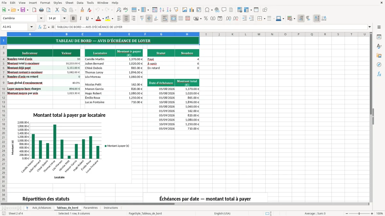Image resolution: width=385 pixels, height=216 pixels.
Task: Open Find & Replace icon
Action: tap(119, 10)
